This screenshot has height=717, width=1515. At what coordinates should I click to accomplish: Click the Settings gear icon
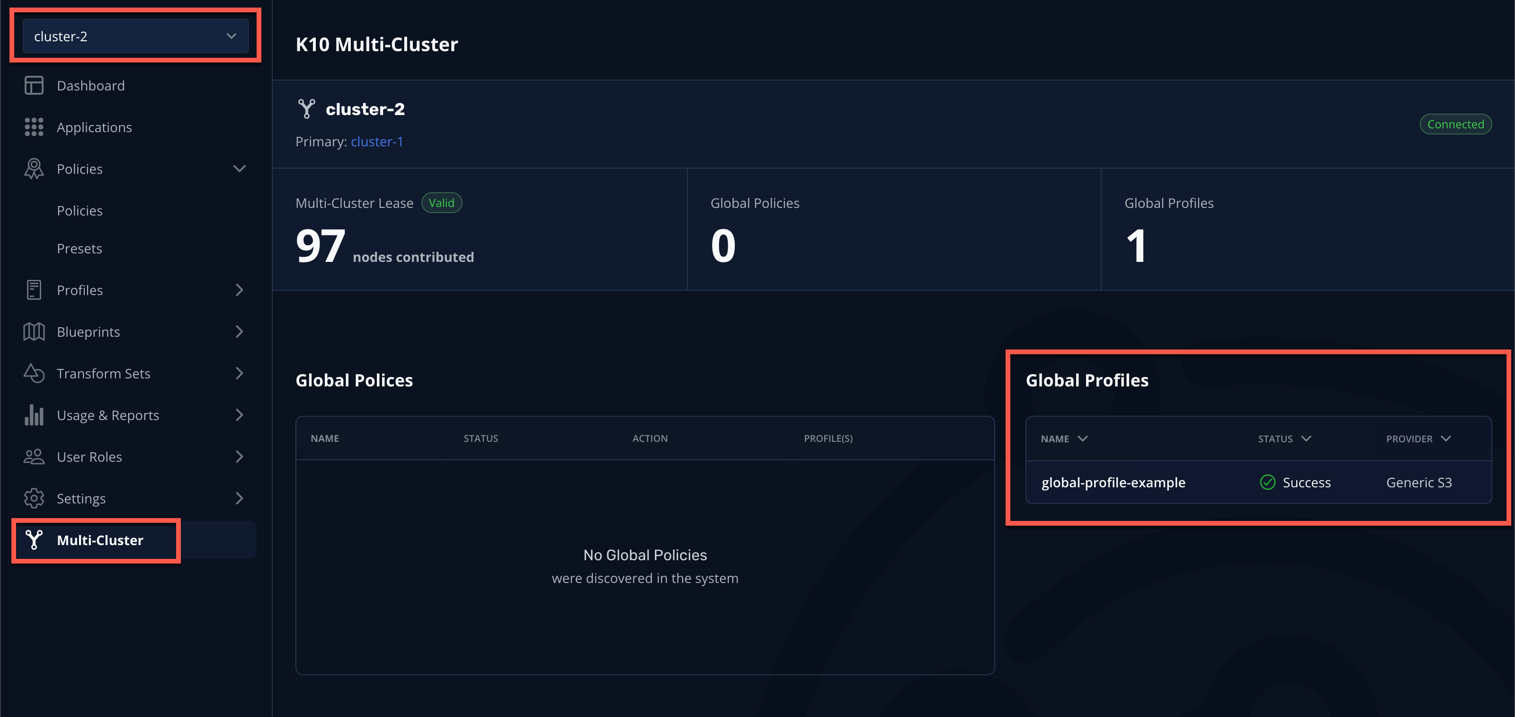point(34,498)
